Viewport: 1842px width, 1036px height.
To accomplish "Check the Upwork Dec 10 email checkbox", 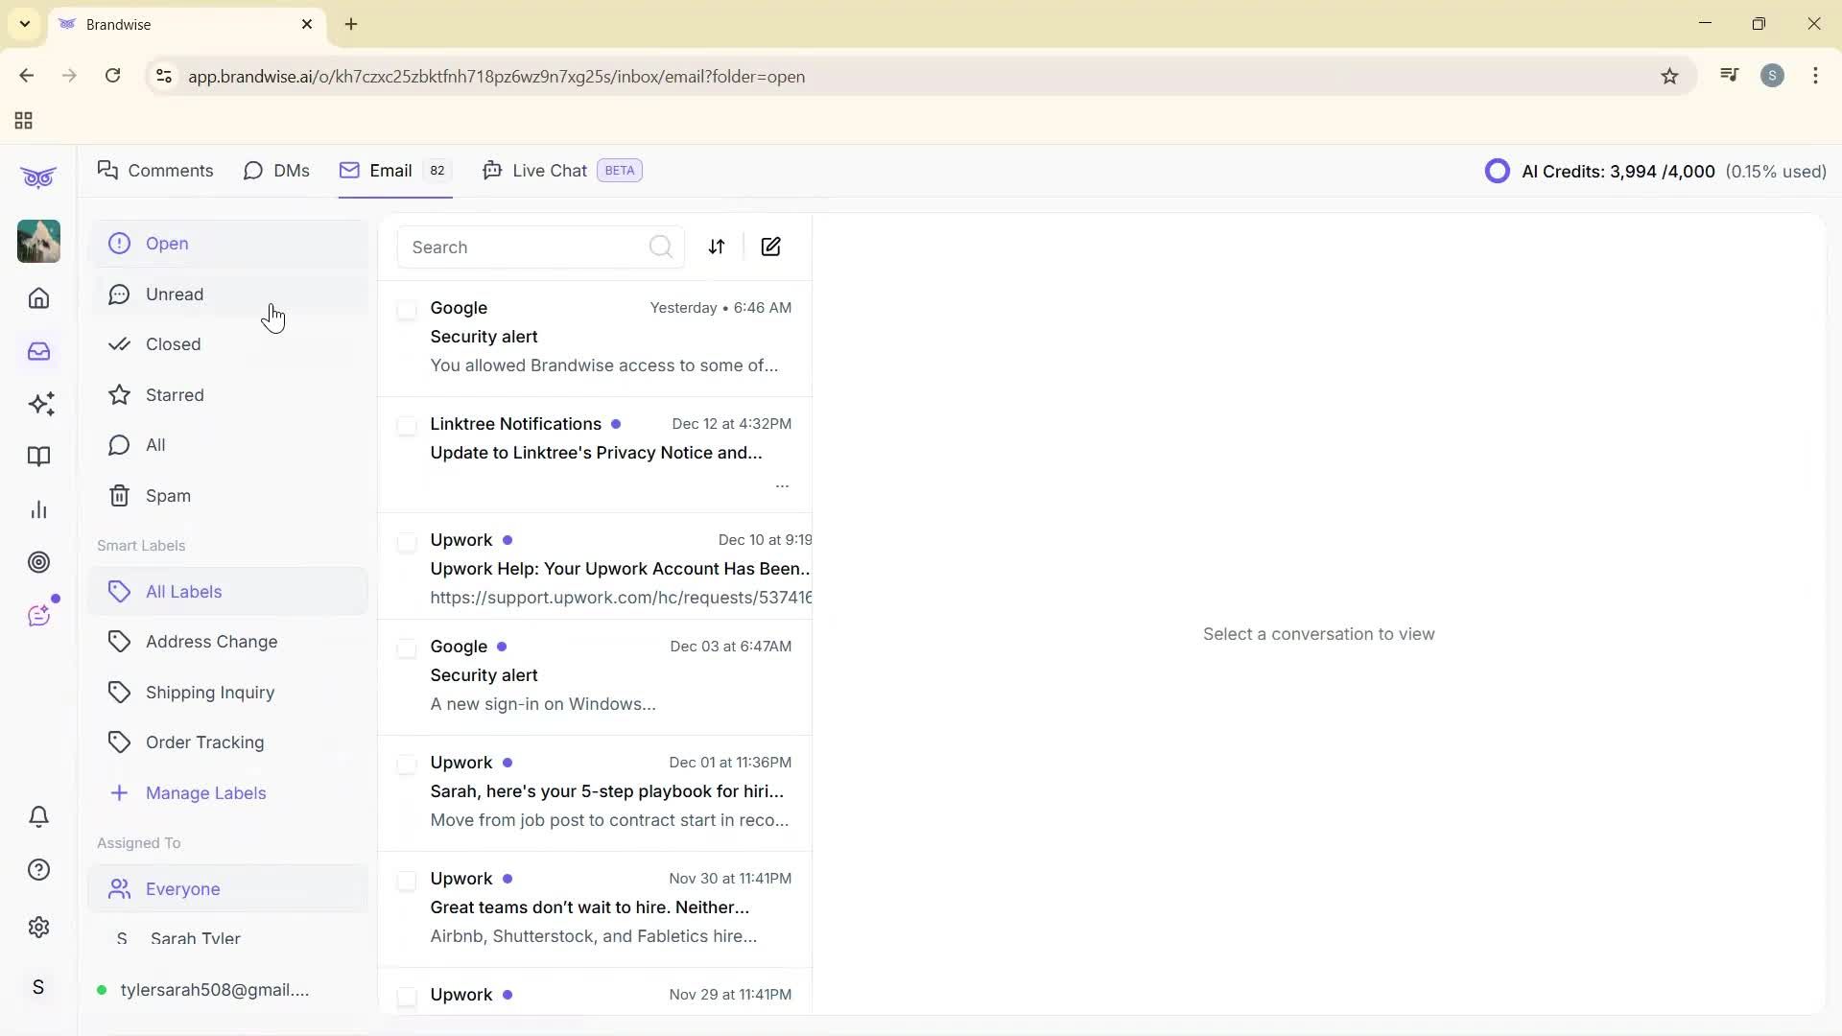I will (407, 542).
